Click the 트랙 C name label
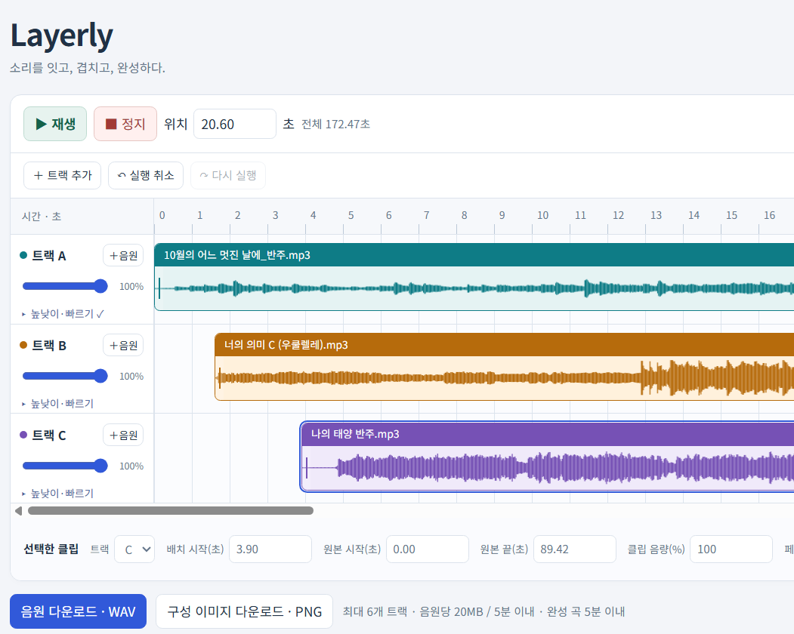This screenshot has height=634, width=794. (49, 435)
